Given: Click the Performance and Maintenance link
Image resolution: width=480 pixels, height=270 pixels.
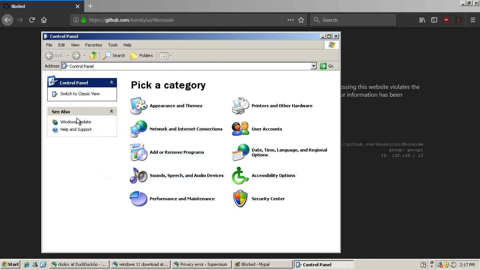Looking at the screenshot, I should pyautogui.click(x=182, y=199).
